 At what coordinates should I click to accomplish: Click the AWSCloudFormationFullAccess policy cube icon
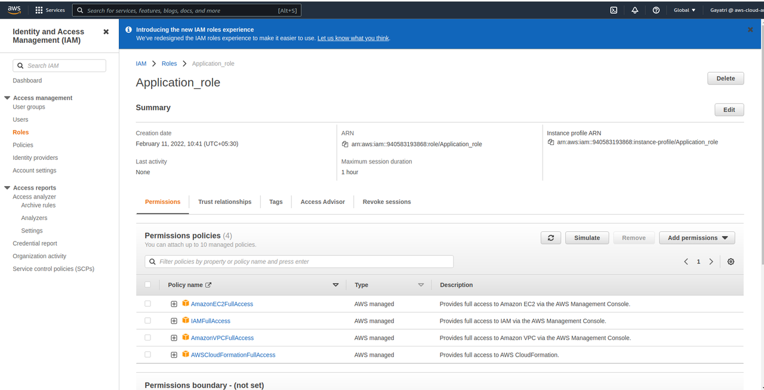[x=186, y=355]
